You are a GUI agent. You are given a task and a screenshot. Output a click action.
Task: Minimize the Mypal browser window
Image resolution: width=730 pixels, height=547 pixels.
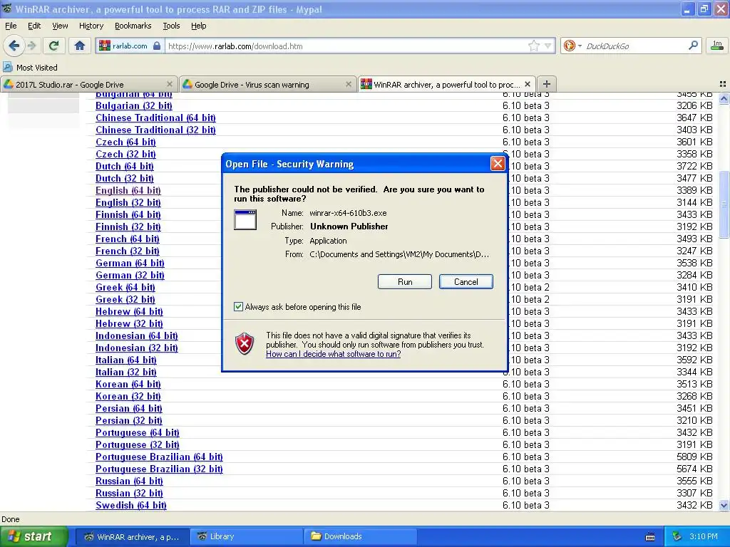click(x=687, y=9)
